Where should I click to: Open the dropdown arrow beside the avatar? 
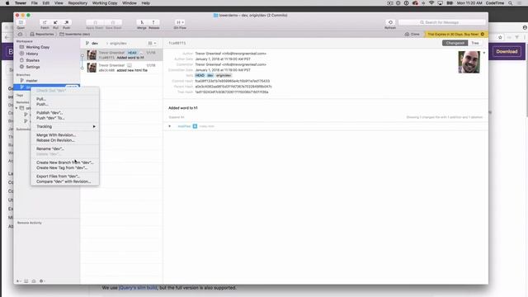tap(484, 53)
